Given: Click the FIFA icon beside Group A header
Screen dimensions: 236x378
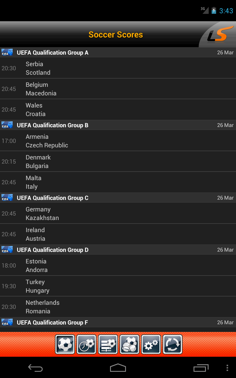Looking at the screenshot, I should click(7, 52).
